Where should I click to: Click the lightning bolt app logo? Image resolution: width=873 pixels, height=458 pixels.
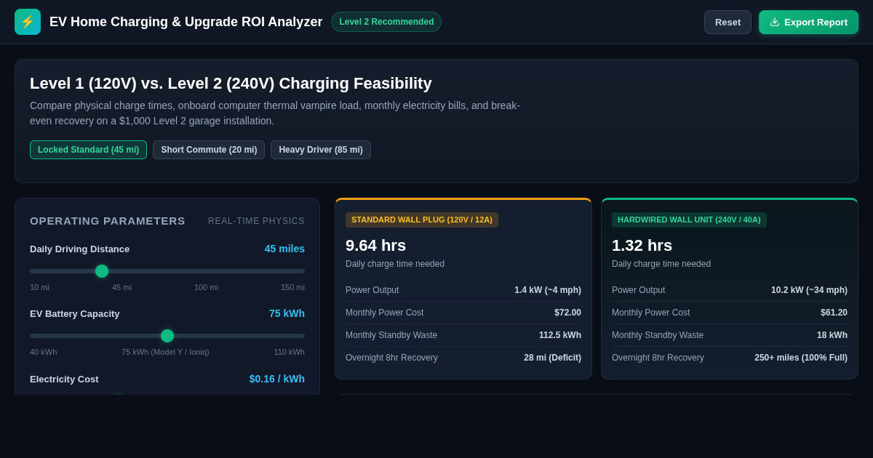pyautogui.click(x=28, y=22)
